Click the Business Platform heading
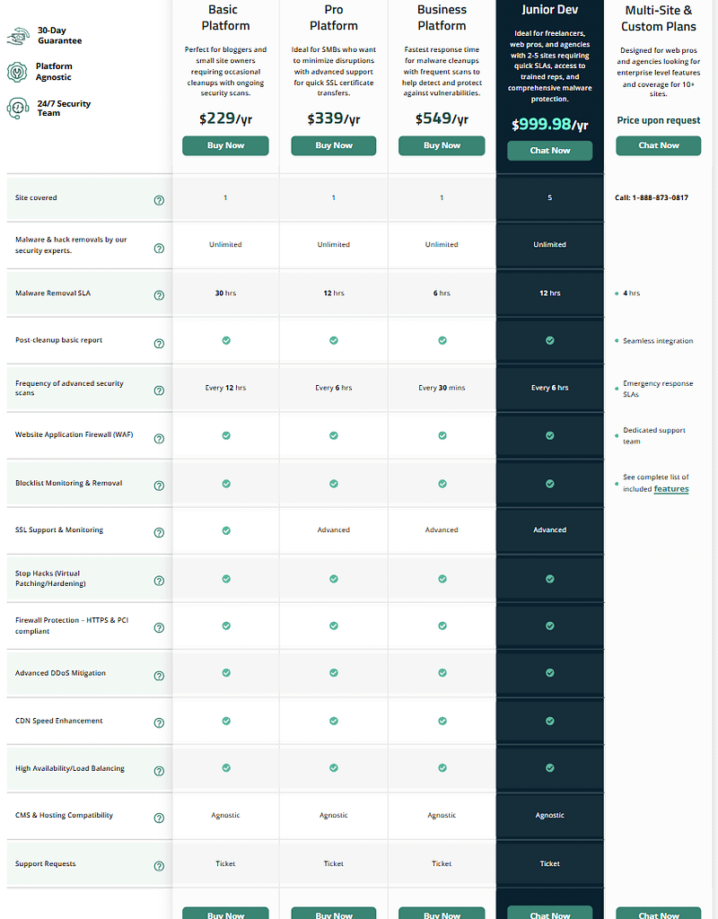The height and width of the screenshot is (919, 718). click(x=442, y=18)
